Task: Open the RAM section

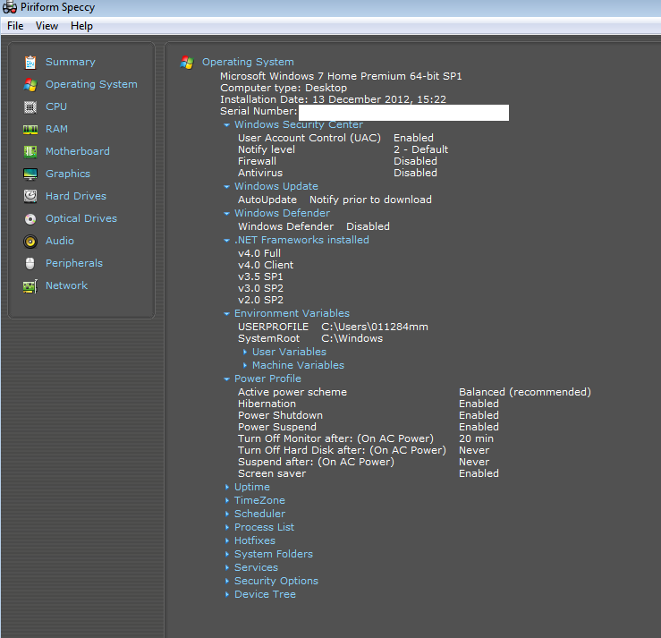Action: [56, 129]
